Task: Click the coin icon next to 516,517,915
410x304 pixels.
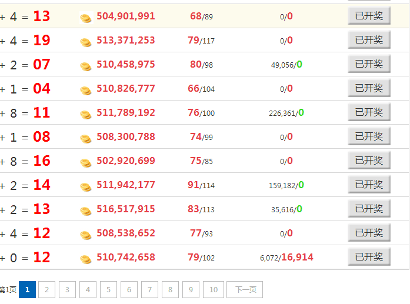Action: click(86, 211)
